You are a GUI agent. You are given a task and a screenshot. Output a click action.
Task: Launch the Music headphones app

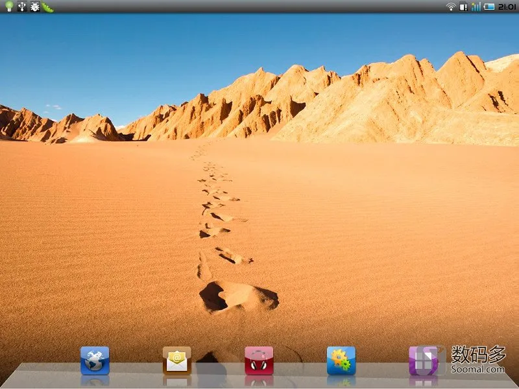pos(259,360)
